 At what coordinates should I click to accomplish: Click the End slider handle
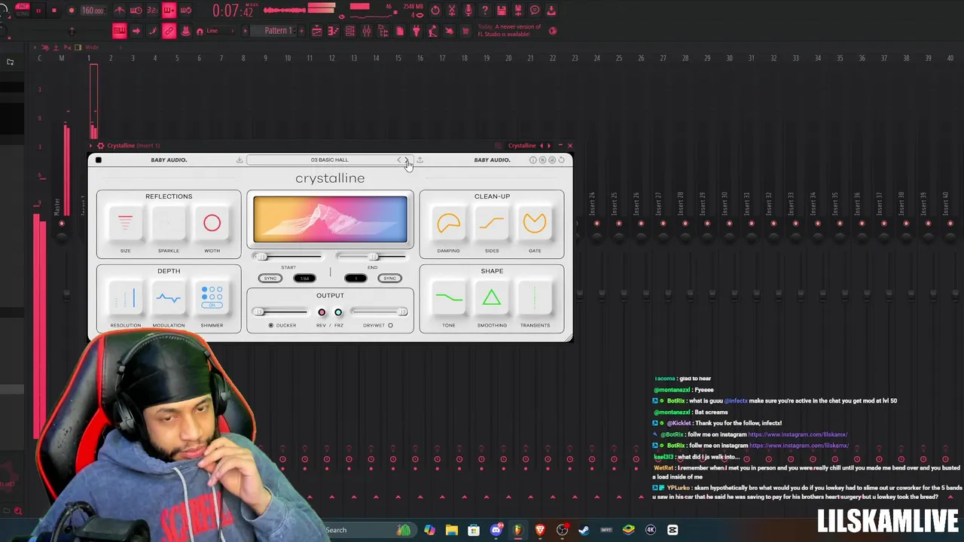coord(373,257)
